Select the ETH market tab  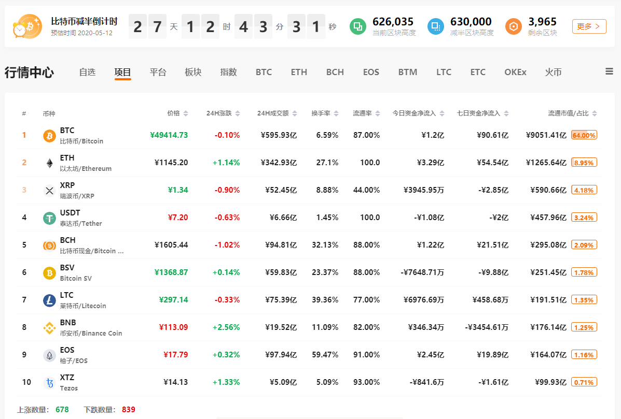(299, 72)
